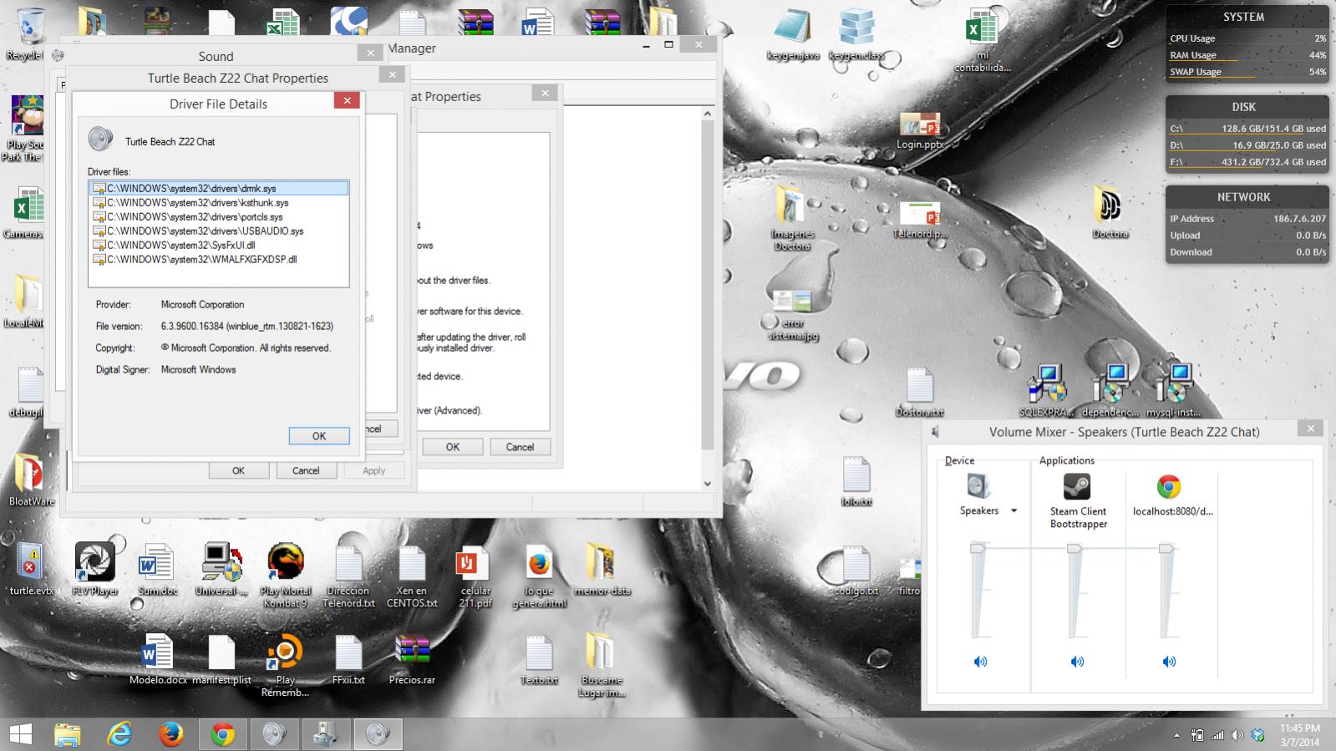
Task: Select Login.pptx desktop file
Action: [920, 131]
